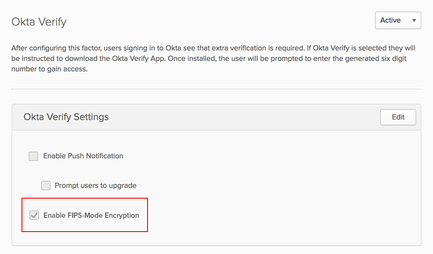
Task: Click the Okta Verify page heading
Action: pos(39,22)
